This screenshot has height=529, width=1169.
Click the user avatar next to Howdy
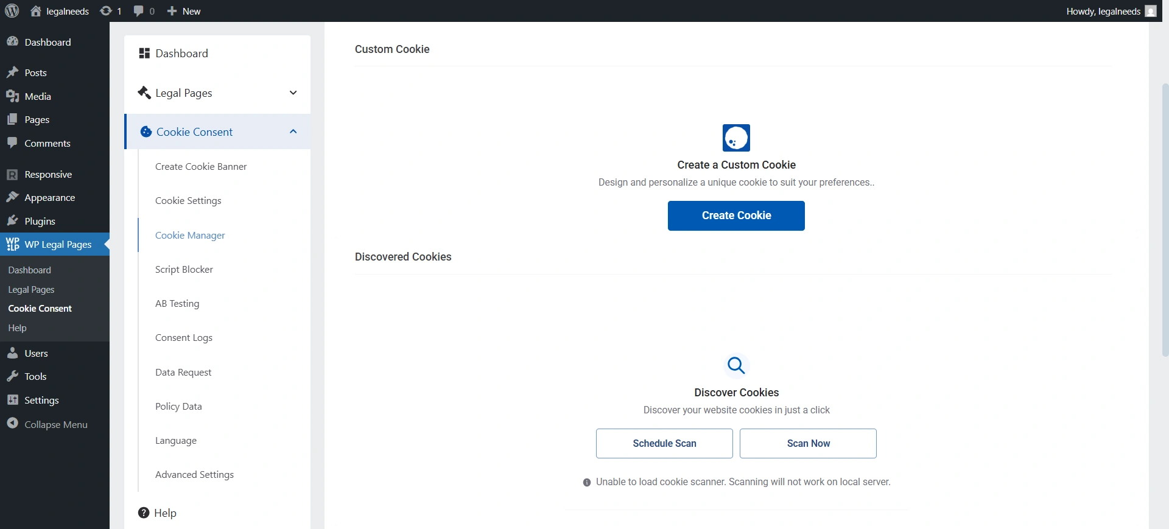(1150, 11)
